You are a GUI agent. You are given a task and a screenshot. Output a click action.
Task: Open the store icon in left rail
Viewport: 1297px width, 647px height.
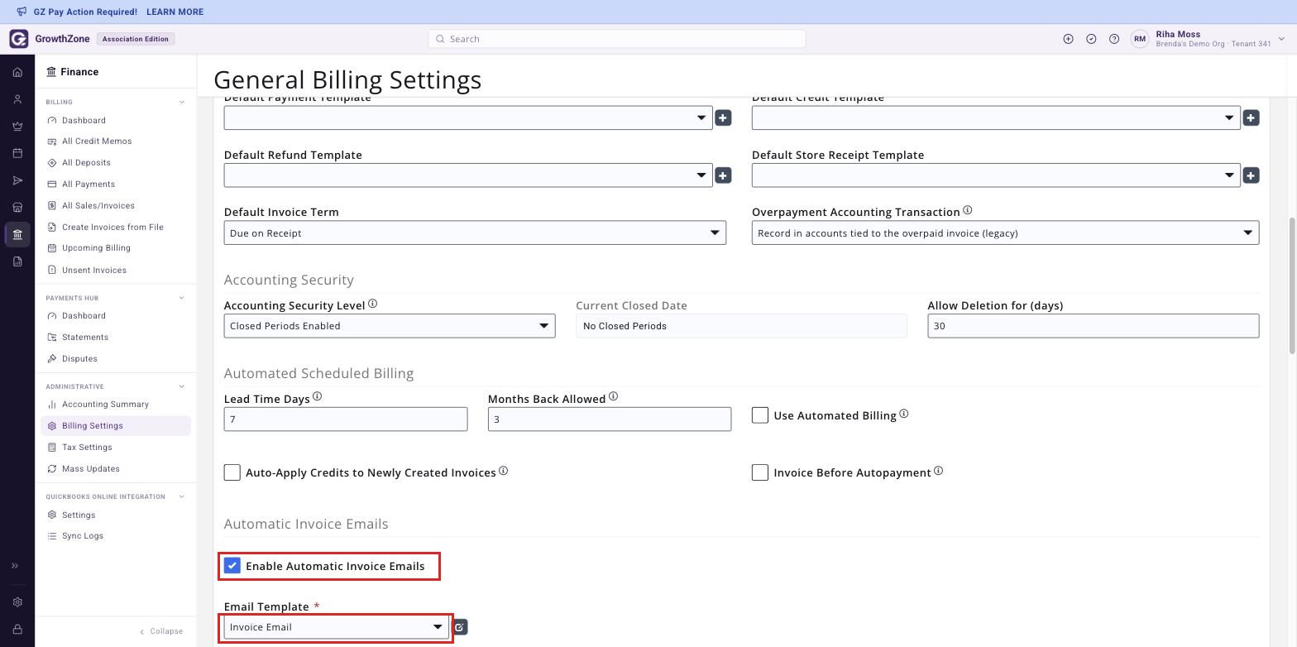click(x=17, y=207)
